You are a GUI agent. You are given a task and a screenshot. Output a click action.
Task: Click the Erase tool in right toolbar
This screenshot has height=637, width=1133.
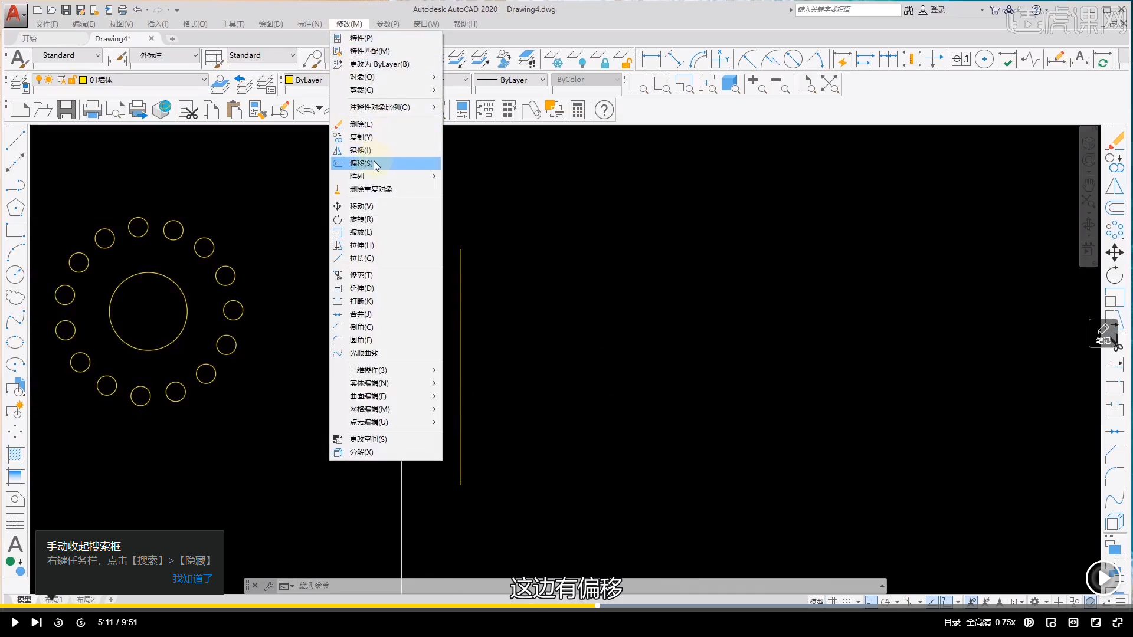point(1115,140)
